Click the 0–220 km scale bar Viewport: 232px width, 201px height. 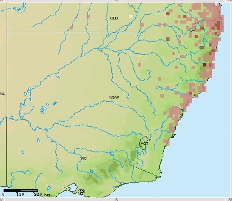(20, 190)
